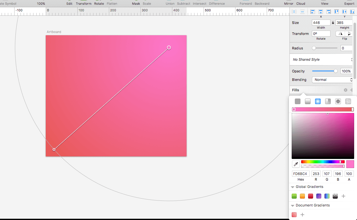The height and width of the screenshot is (220, 357).
Task: Click the Width input field
Action: tap(321, 22)
